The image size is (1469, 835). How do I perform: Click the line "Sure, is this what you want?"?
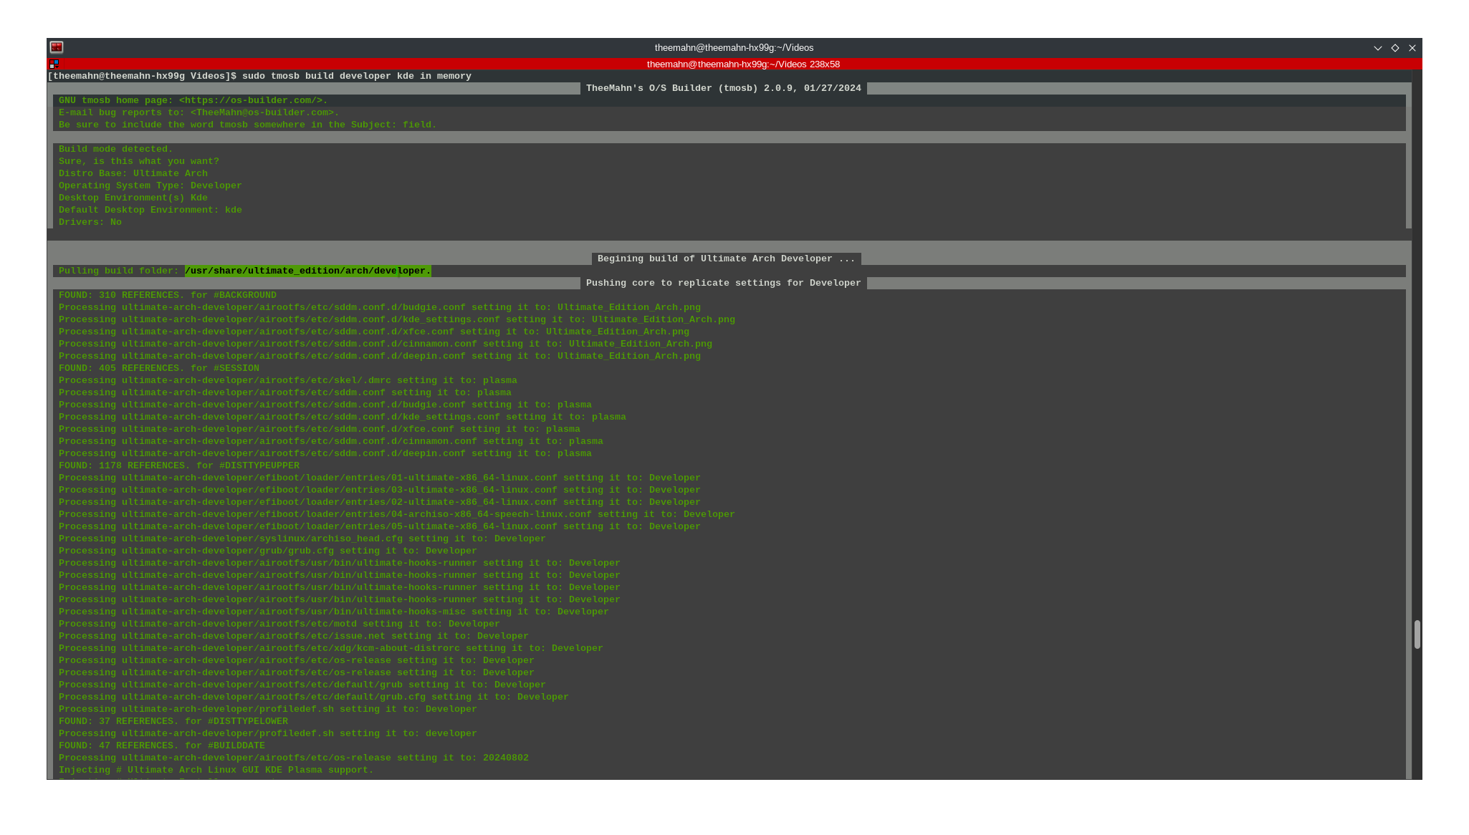139,161
